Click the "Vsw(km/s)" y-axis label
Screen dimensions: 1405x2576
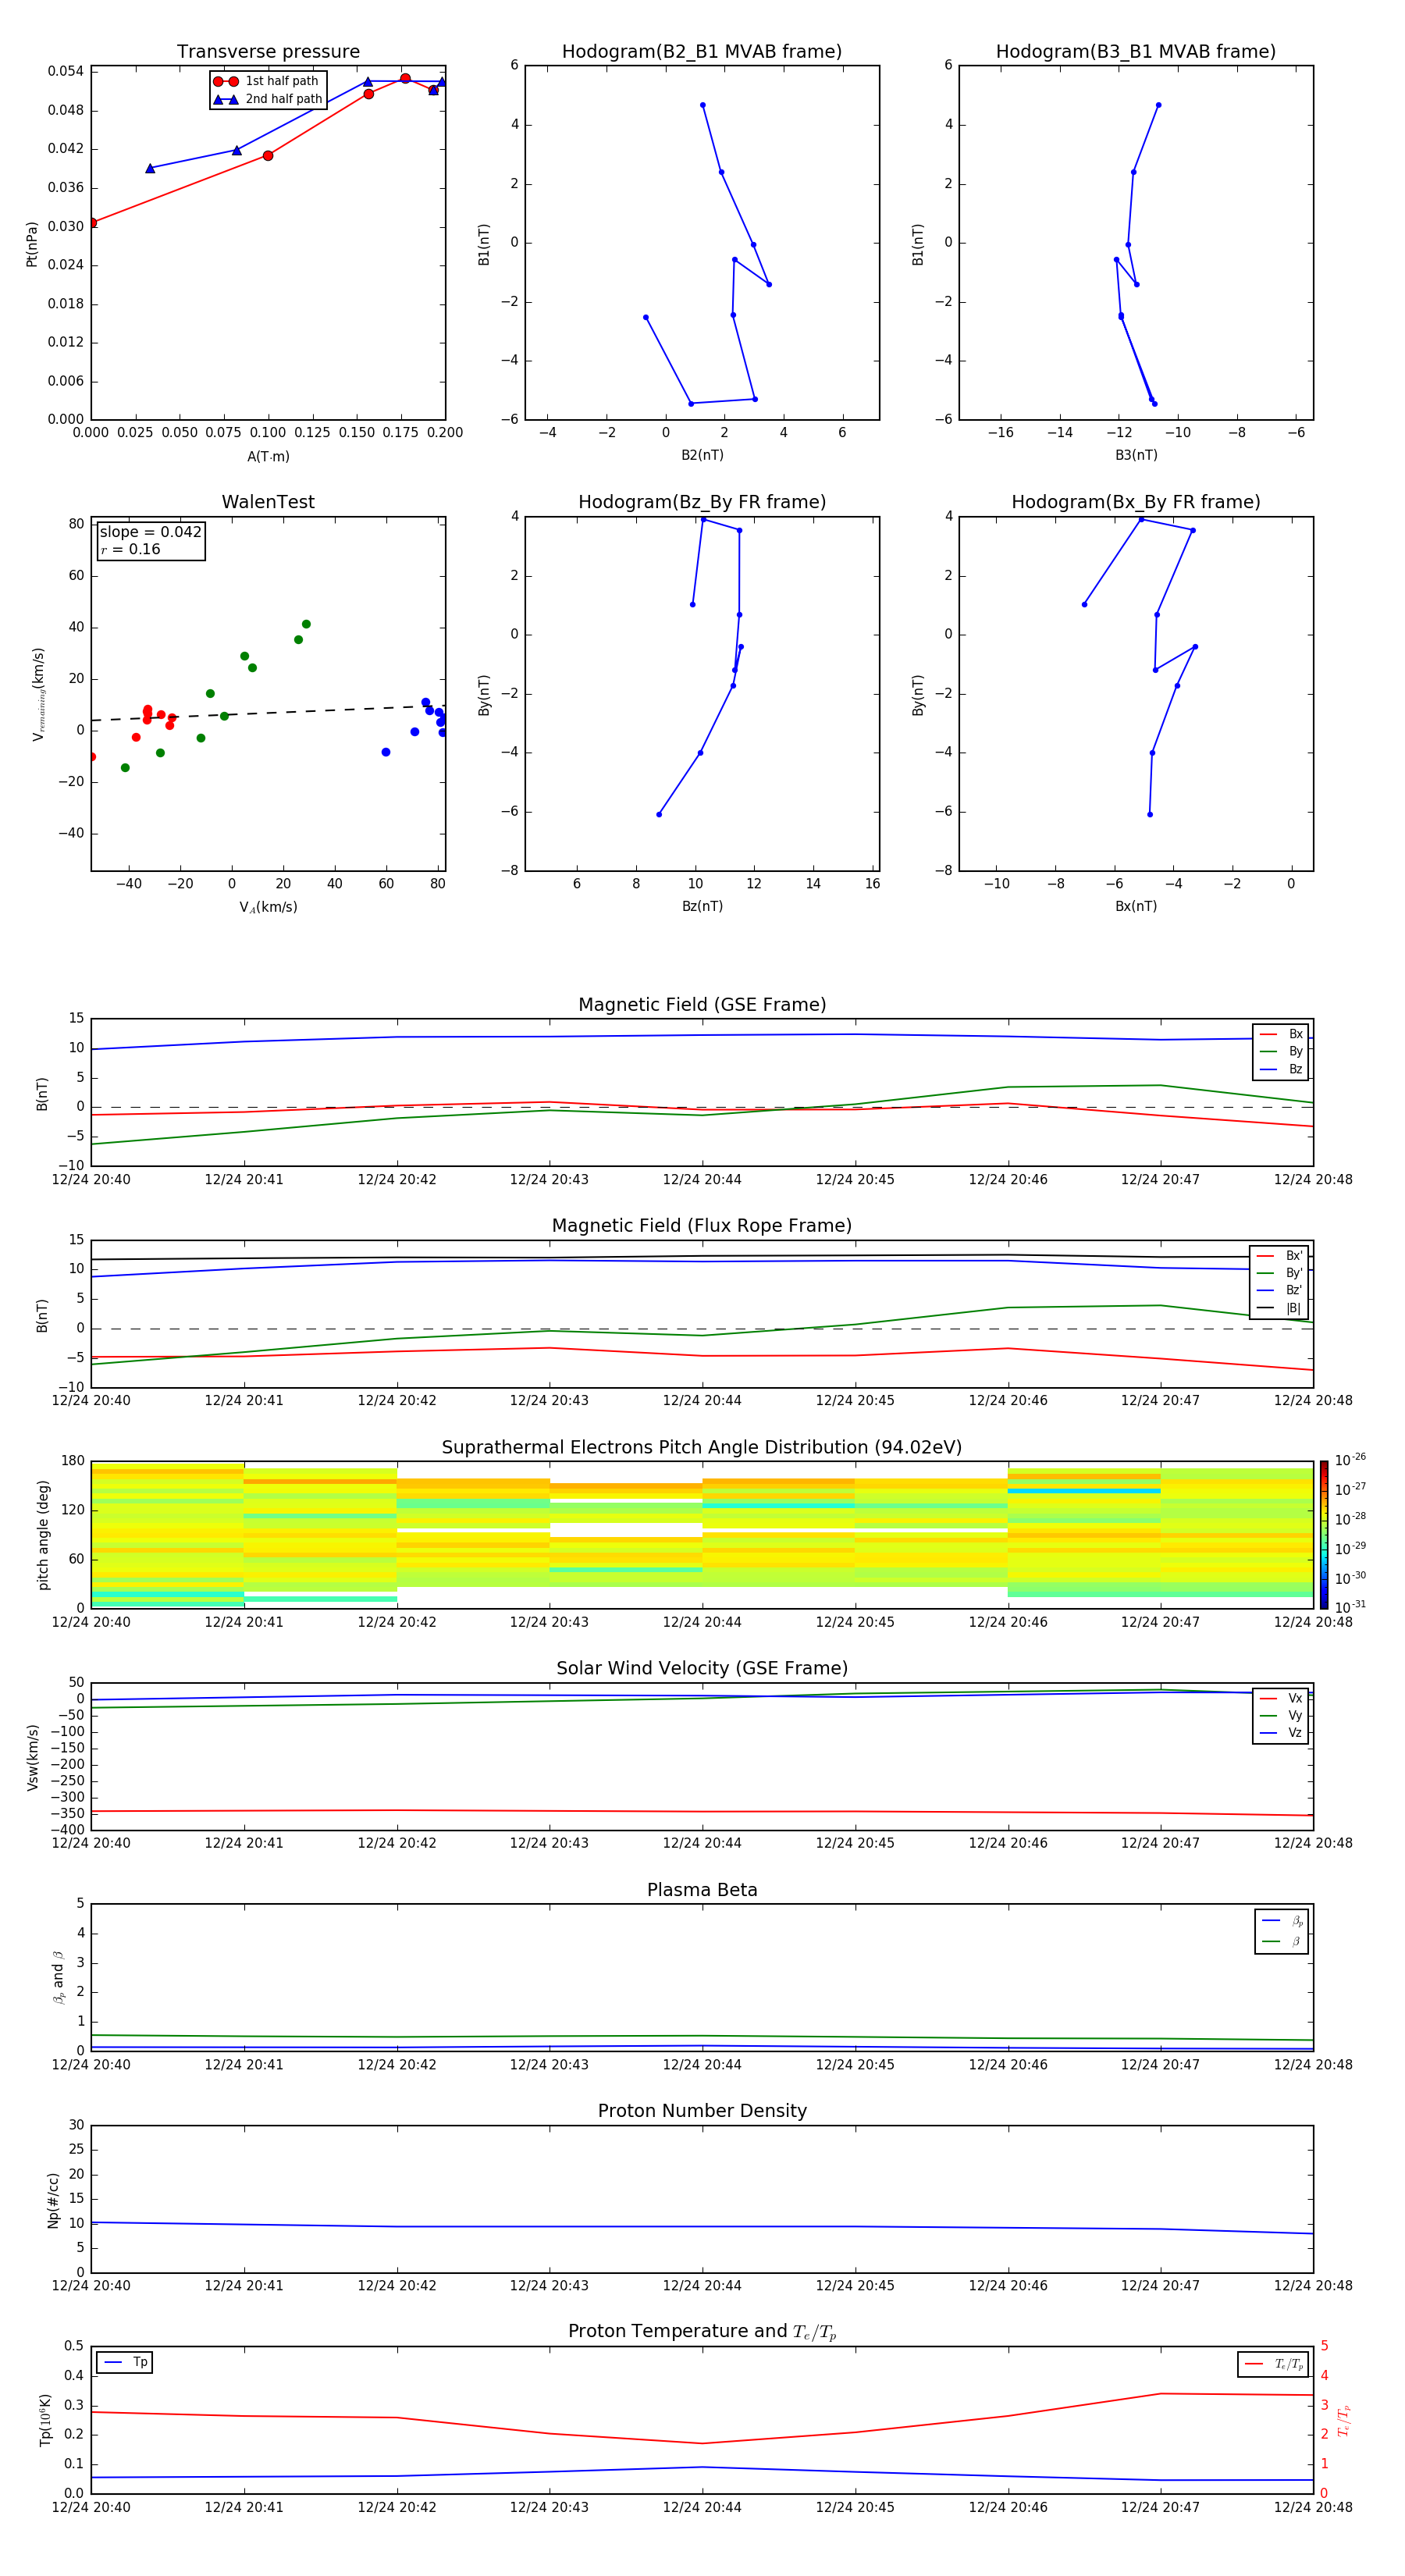click(x=32, y=1756)
